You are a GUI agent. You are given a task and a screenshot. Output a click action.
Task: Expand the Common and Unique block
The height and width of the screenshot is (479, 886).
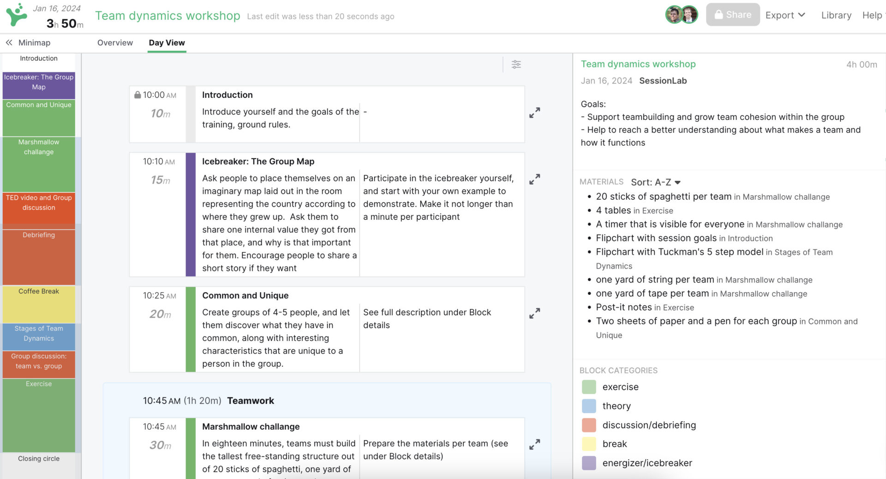(534, 314)
